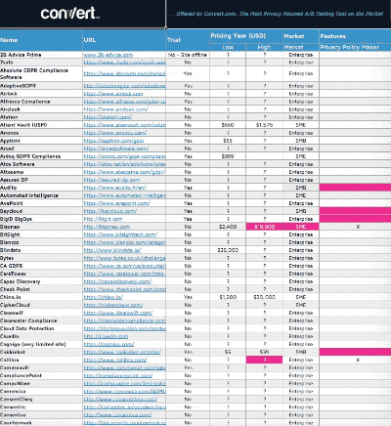Open the bigid.com link

pos(103,219)
